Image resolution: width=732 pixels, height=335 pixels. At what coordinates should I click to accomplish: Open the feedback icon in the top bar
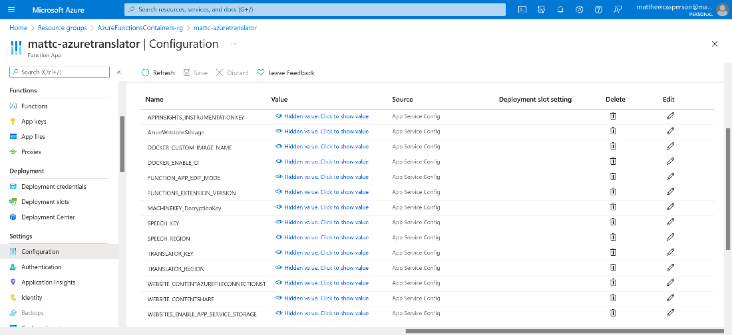point(618,9)
